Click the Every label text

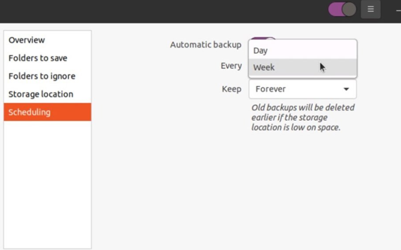pyautogui.click(x=231, y=66)
